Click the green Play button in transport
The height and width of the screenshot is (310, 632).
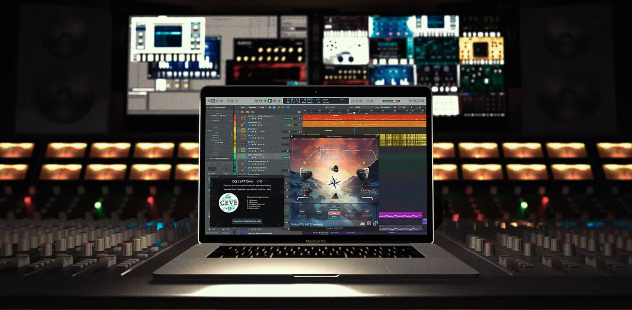[270, 101]
